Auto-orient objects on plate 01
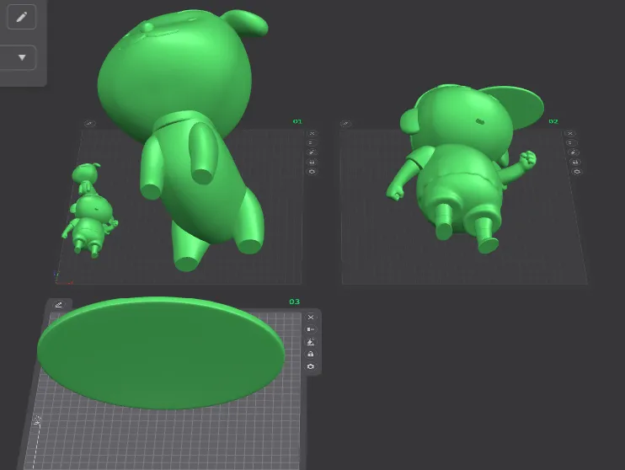The width and height of the screenshot is (625, 470). (312, 152)
